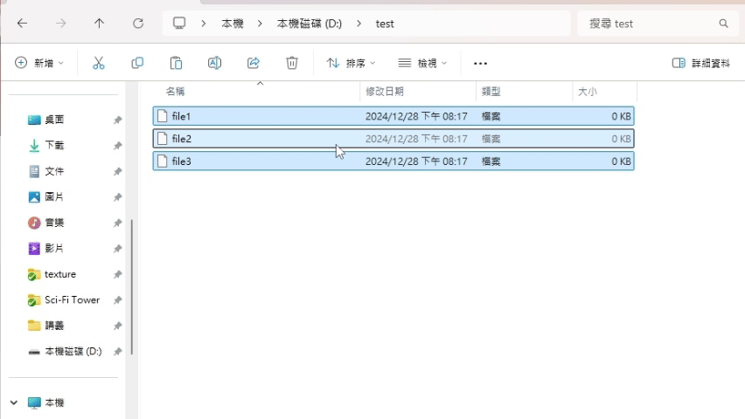Toggle the 詳細資料 details pane
Screen dimensions: 745x419
700,63
